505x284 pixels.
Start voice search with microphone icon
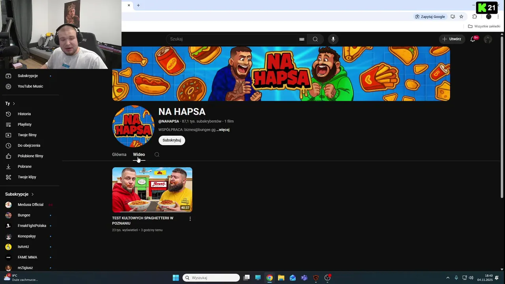coord(333,39)
